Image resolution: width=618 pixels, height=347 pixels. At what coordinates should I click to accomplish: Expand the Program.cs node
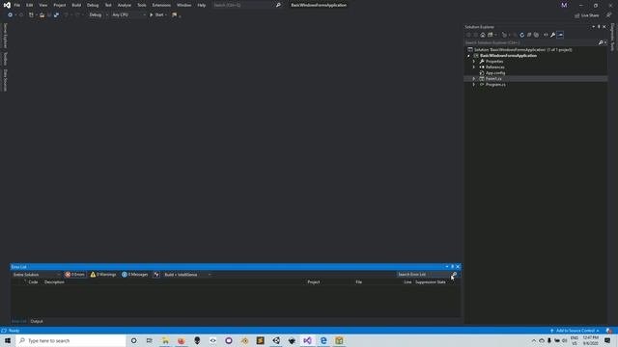474,85
